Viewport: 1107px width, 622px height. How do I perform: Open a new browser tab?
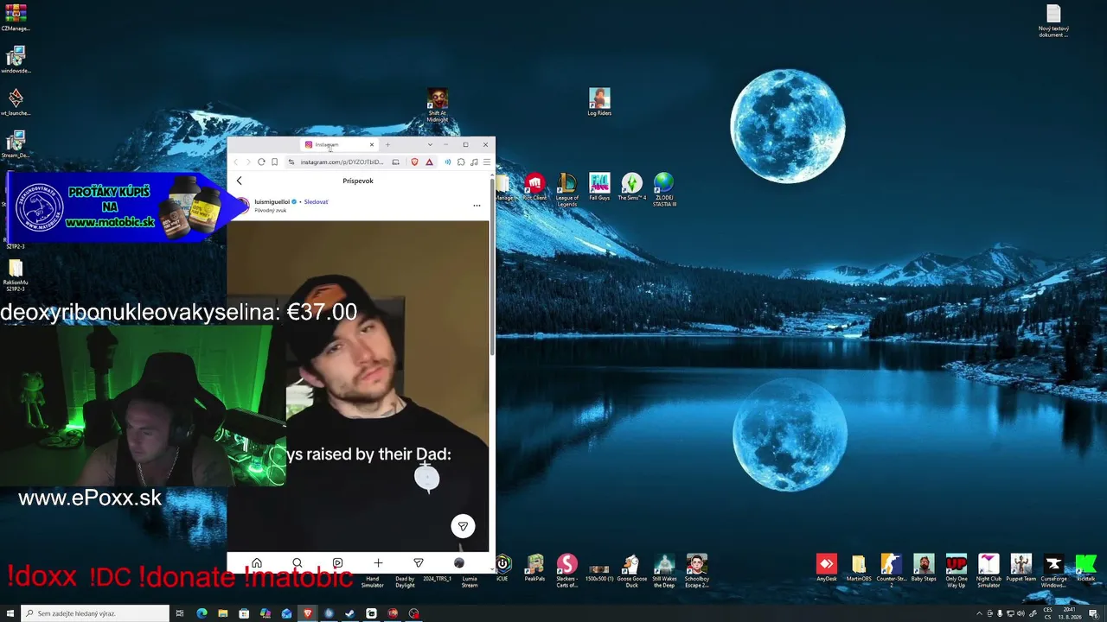pos(387,144)
